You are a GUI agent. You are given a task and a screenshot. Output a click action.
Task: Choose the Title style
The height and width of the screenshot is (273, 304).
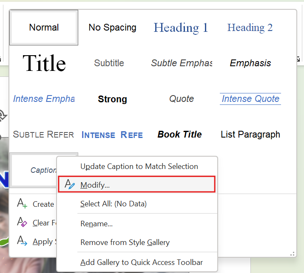coord(44,63)
